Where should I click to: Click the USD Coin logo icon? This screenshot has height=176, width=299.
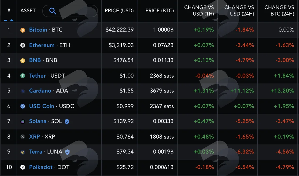pyautogui.click(x=23, y=106)
